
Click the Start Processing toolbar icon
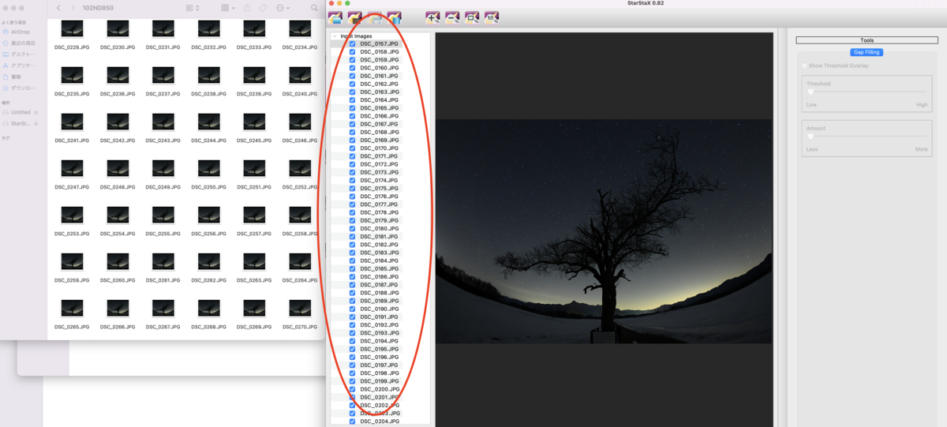[x=395, y=17]
